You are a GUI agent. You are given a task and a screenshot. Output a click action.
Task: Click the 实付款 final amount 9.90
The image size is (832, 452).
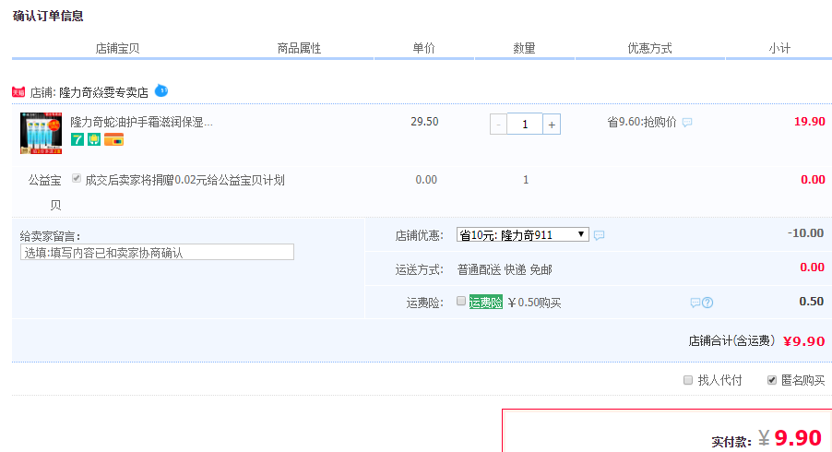coord(798,437)
